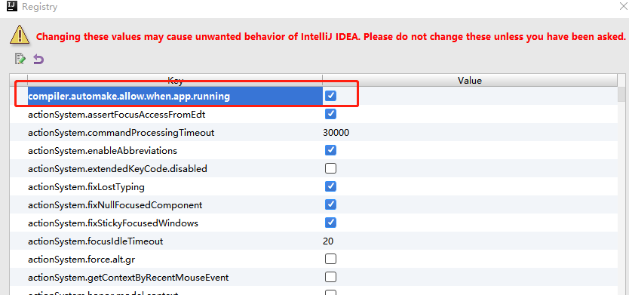629x295 pixels.
Task: Toggle actionSystem.enableAbbreviations checkbox
Action: [330, 150]
